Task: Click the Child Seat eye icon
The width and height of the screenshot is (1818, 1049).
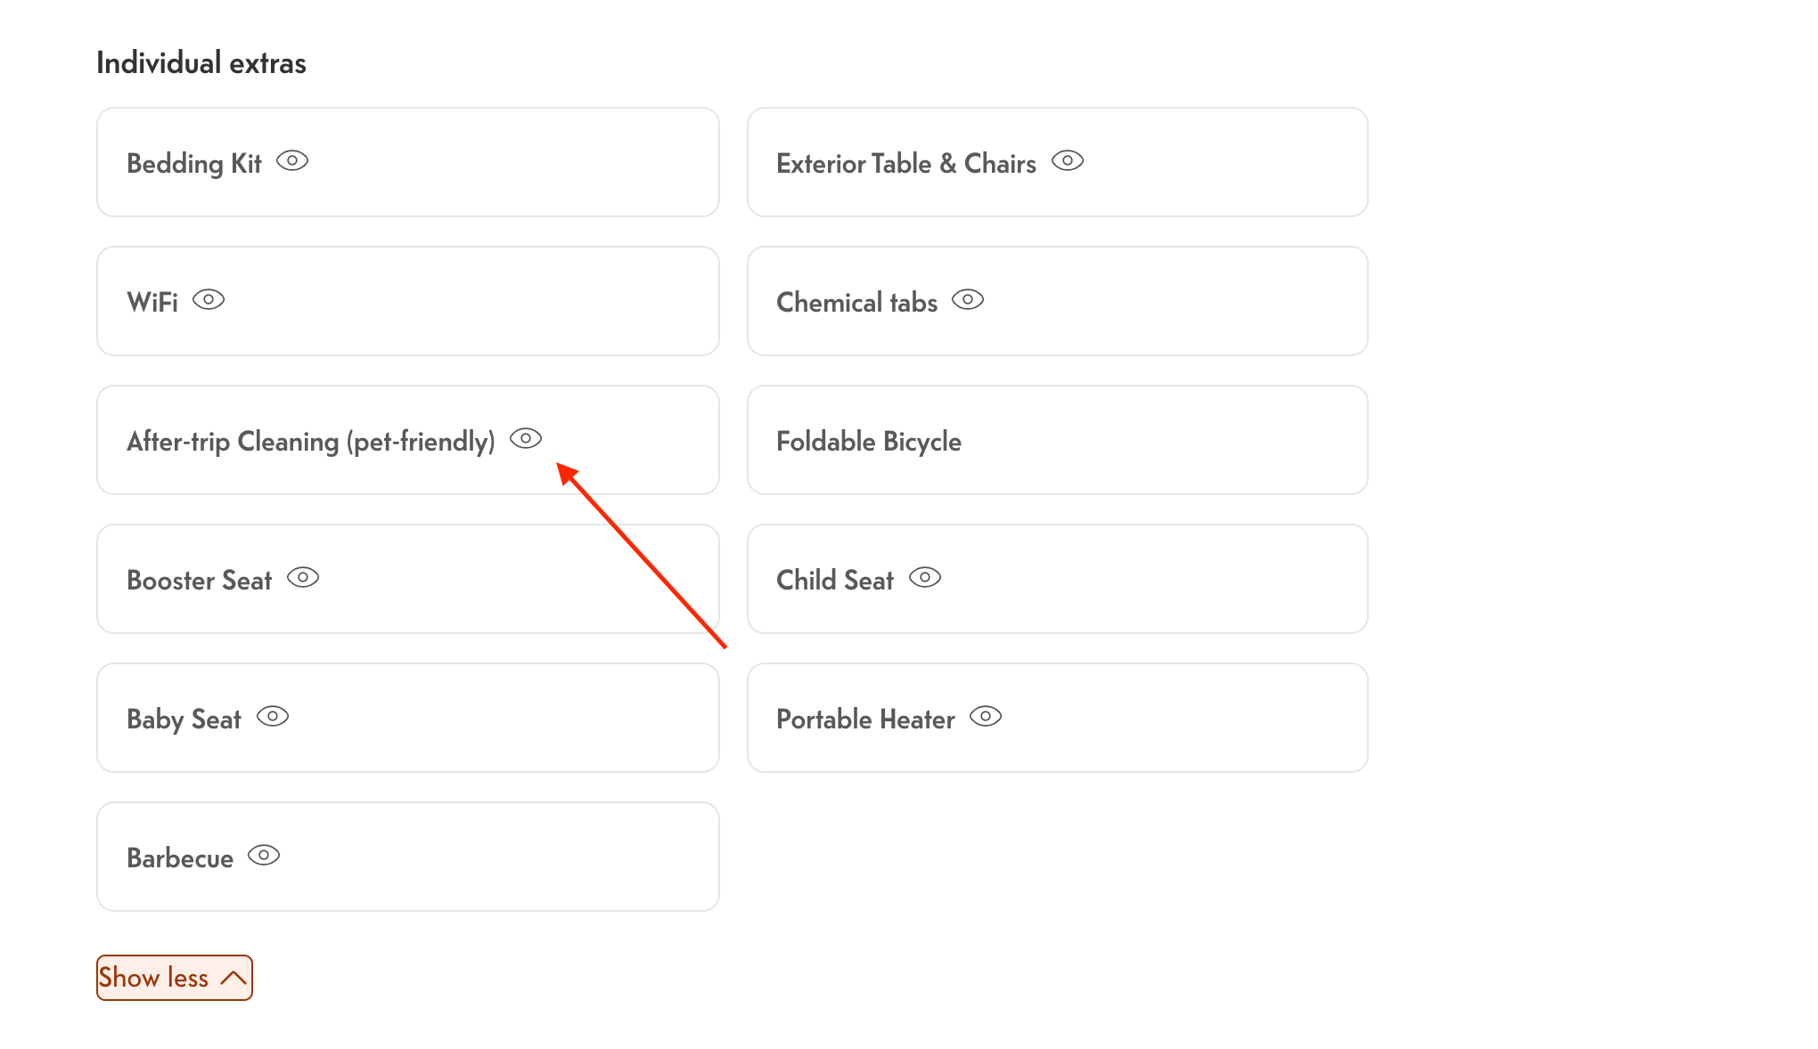Action: pos(925,578)
